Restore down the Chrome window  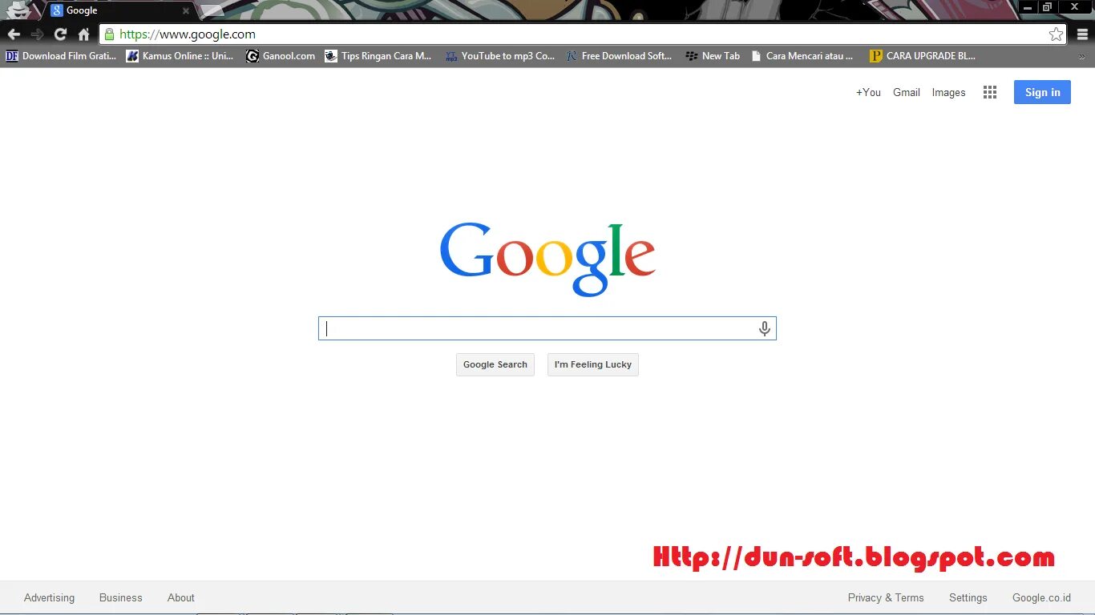[1047, 7]
